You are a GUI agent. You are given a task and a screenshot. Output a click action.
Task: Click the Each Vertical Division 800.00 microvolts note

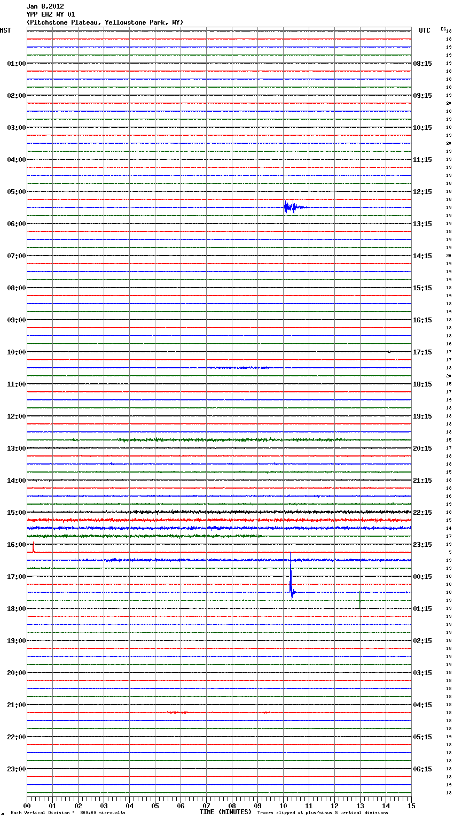tap(68, 813)
